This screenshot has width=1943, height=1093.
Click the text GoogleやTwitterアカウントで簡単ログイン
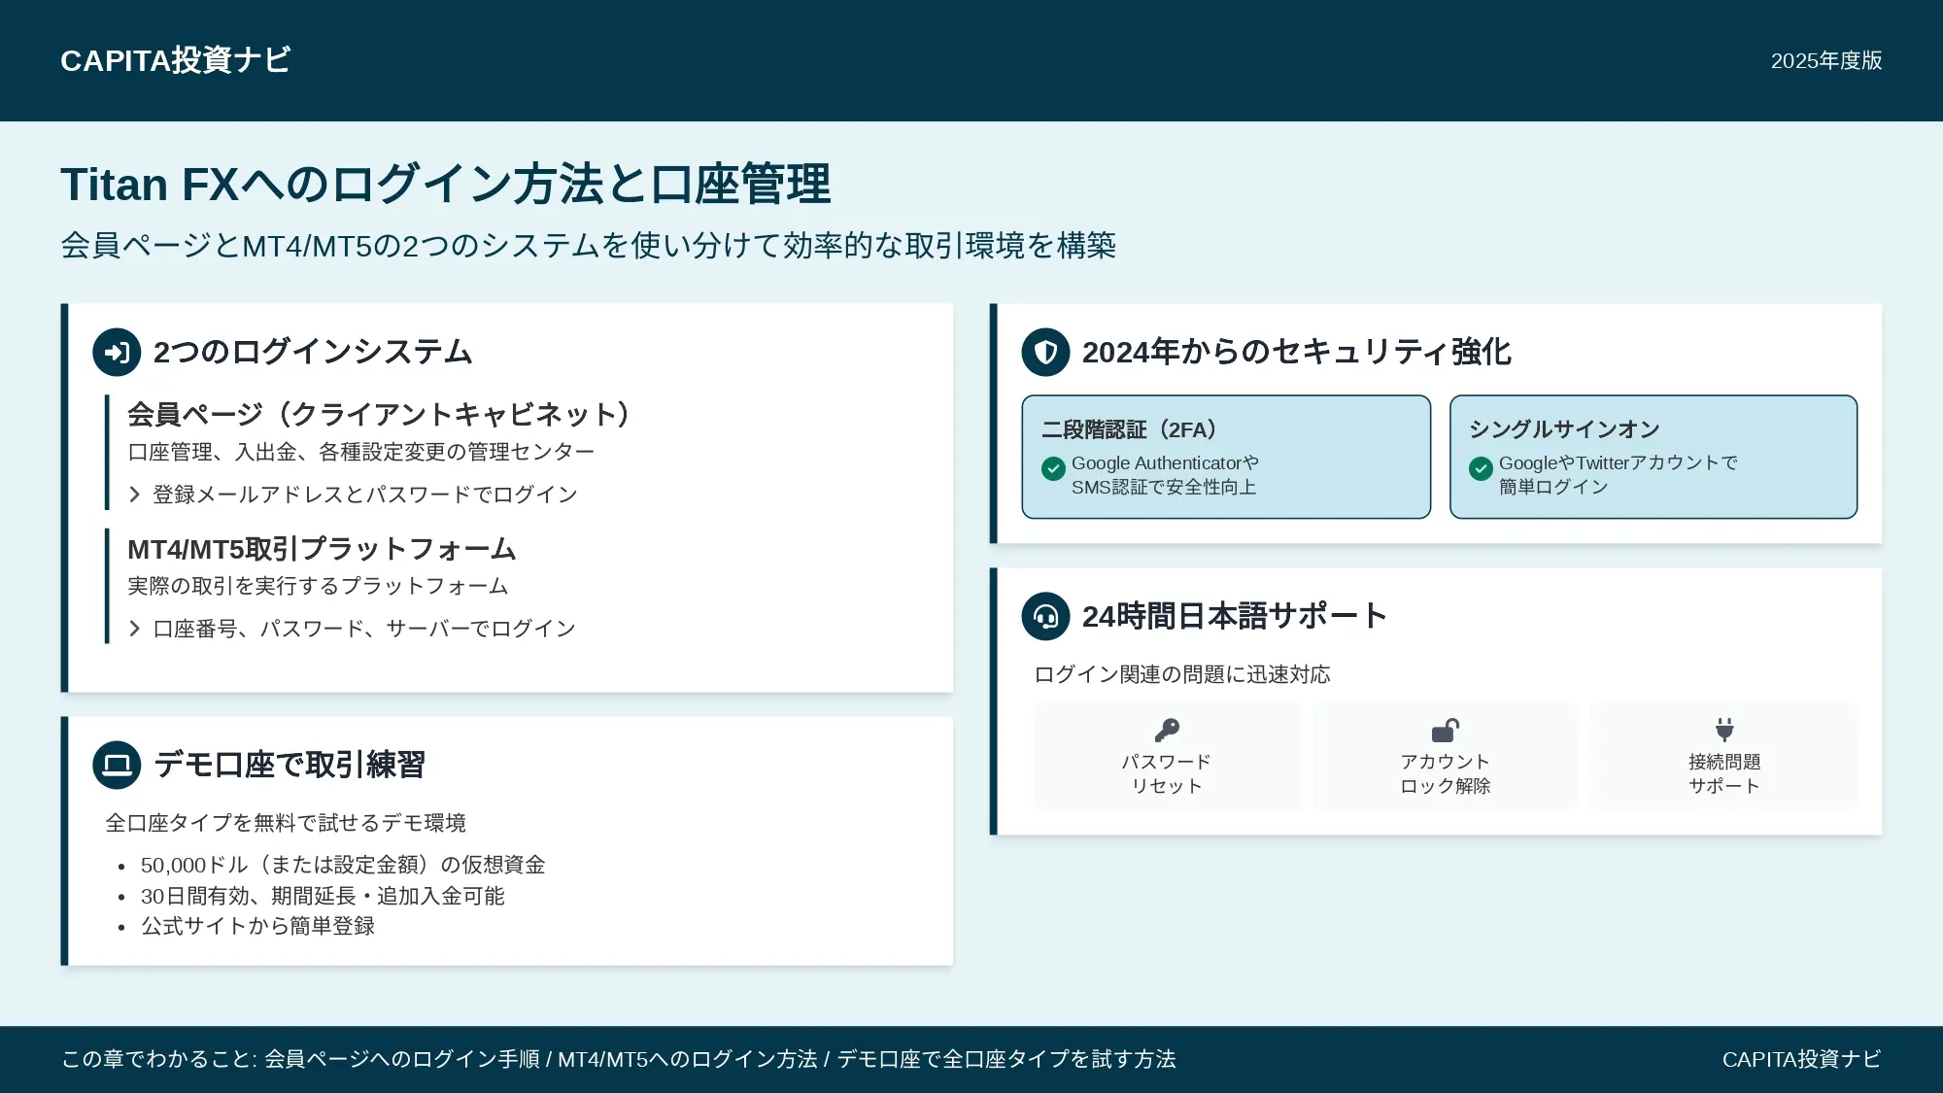click(x=1618, y=475)
